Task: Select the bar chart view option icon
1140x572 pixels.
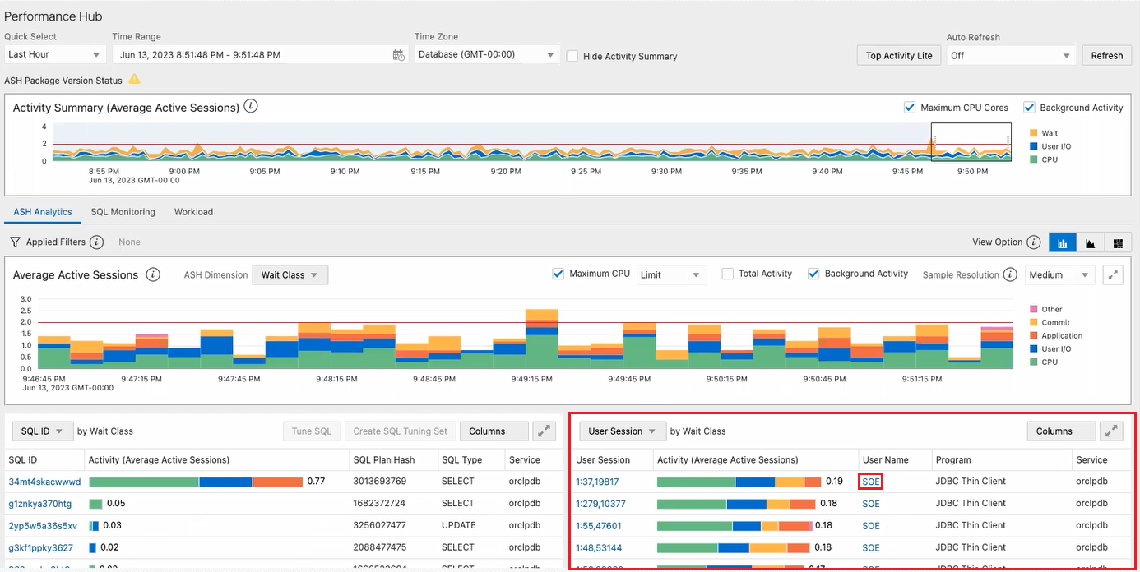Action: 1062,242
